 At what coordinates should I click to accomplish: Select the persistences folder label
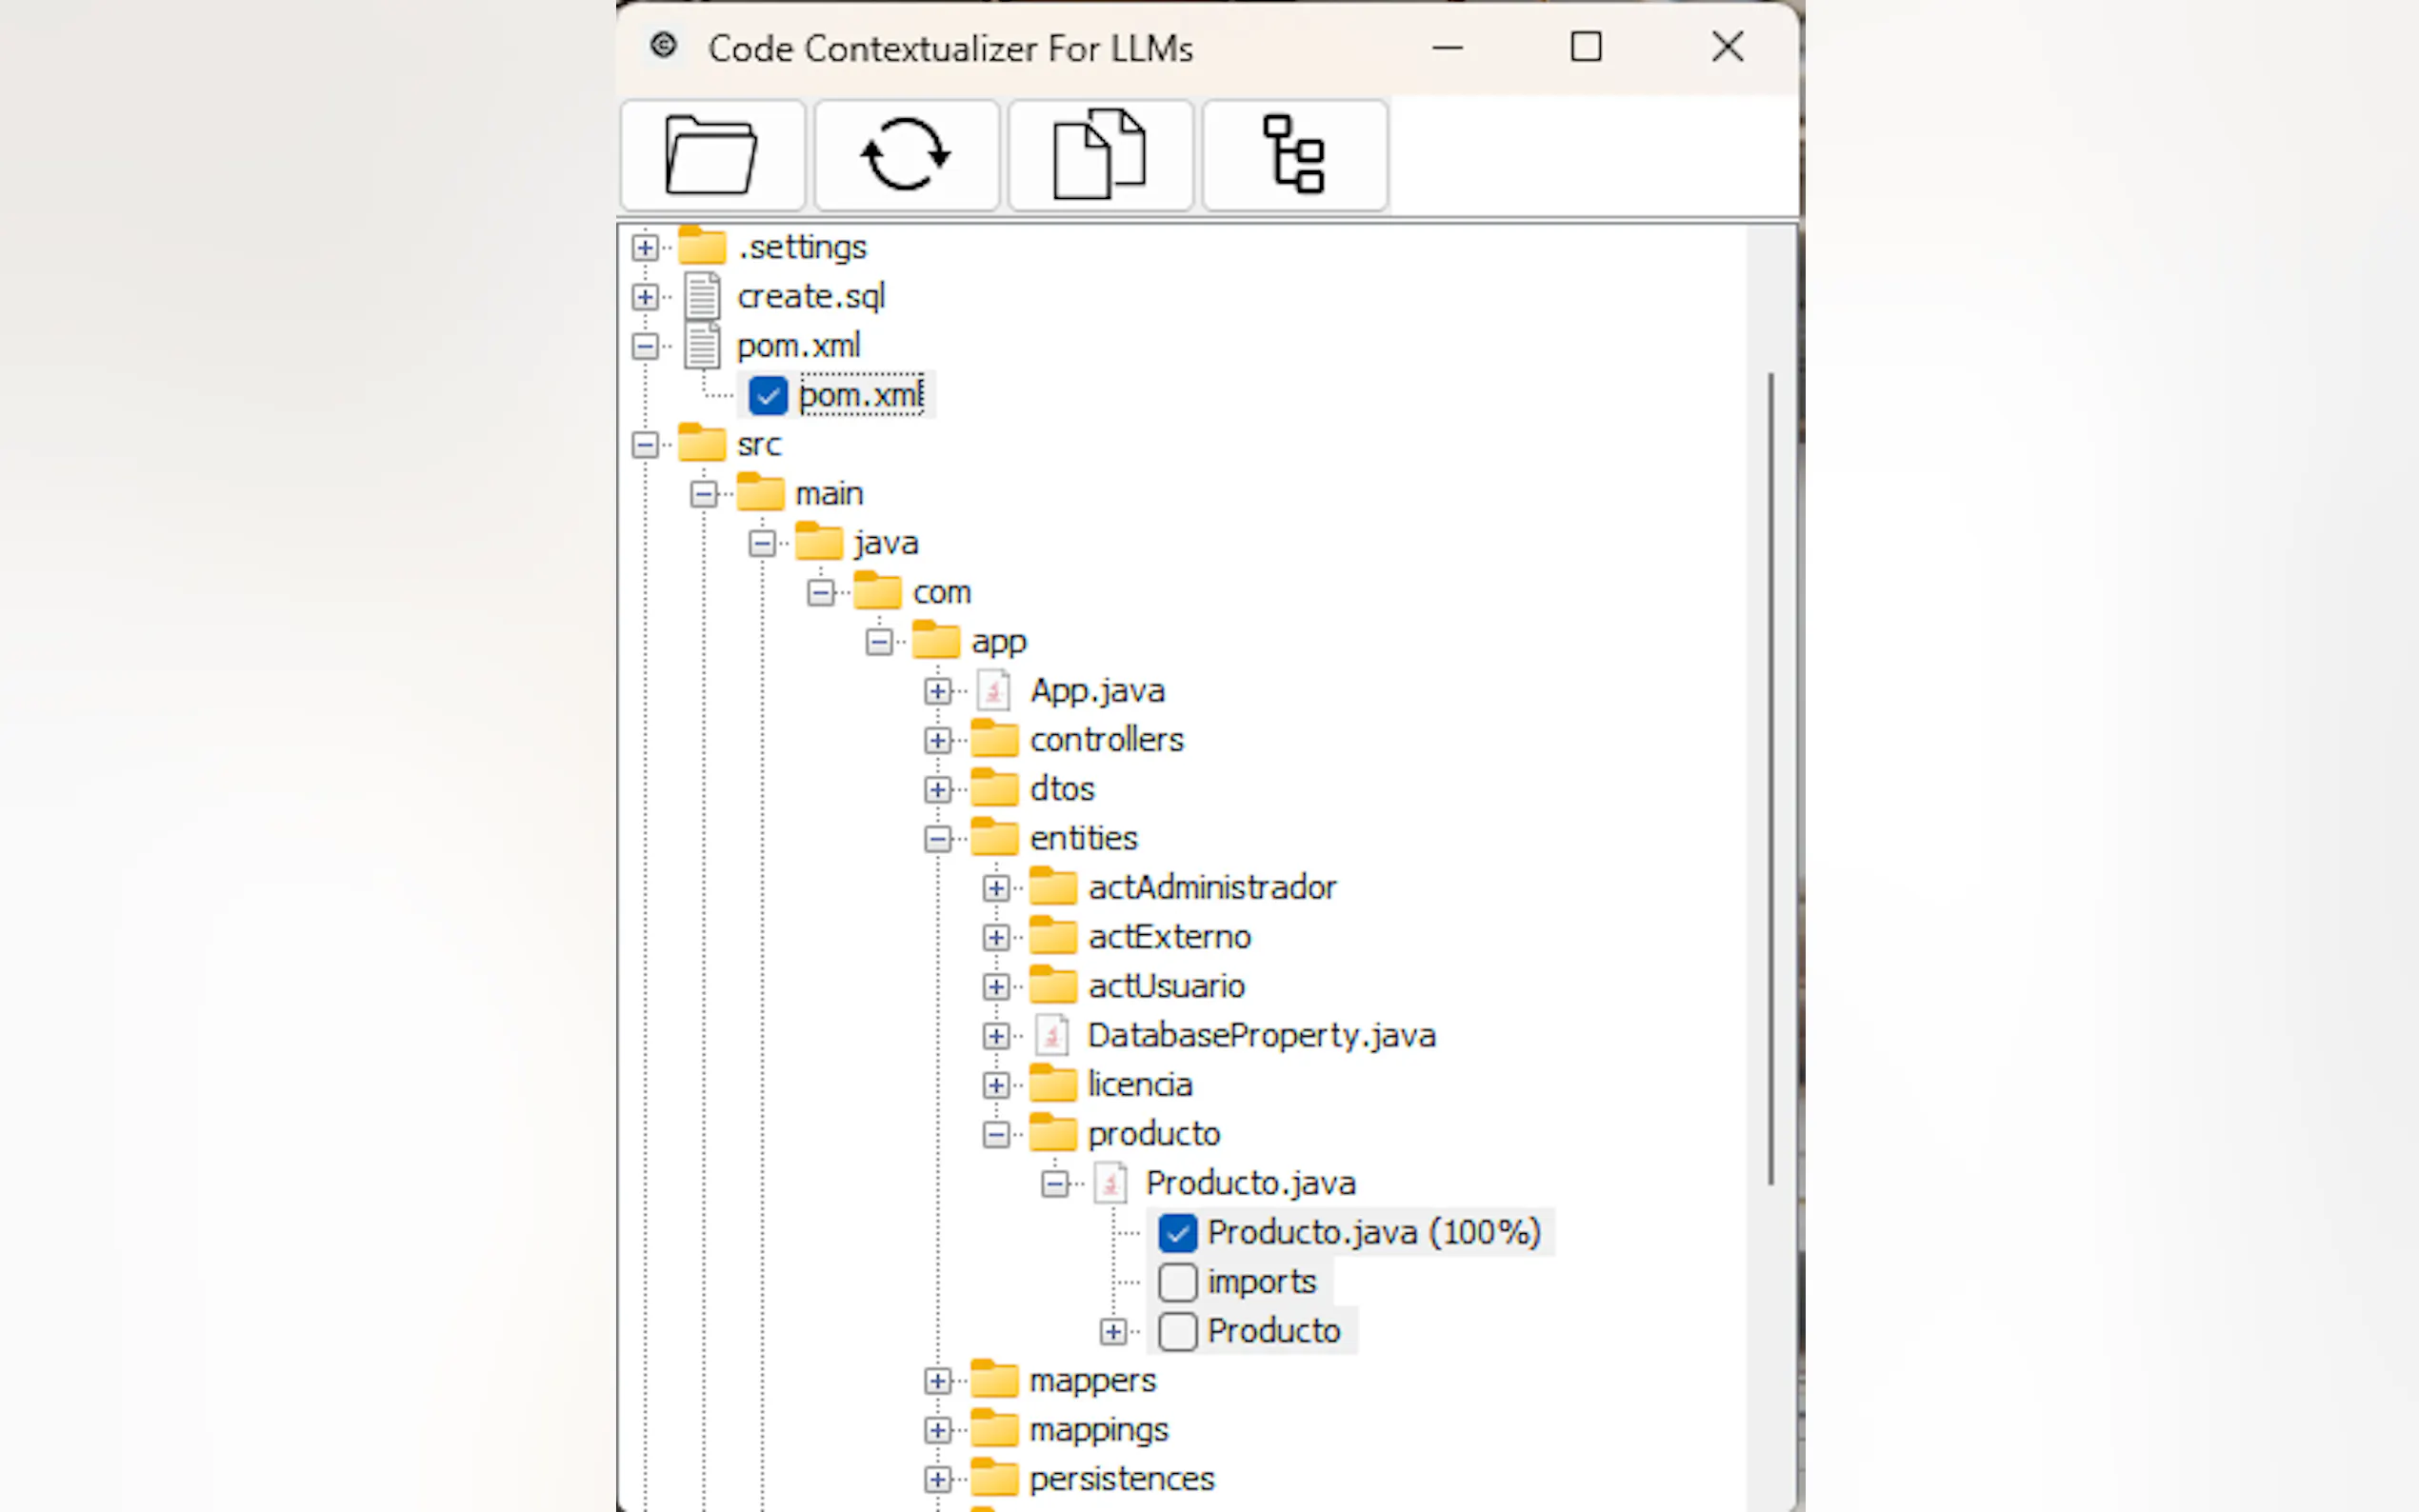click(x=1121, y=1479)
